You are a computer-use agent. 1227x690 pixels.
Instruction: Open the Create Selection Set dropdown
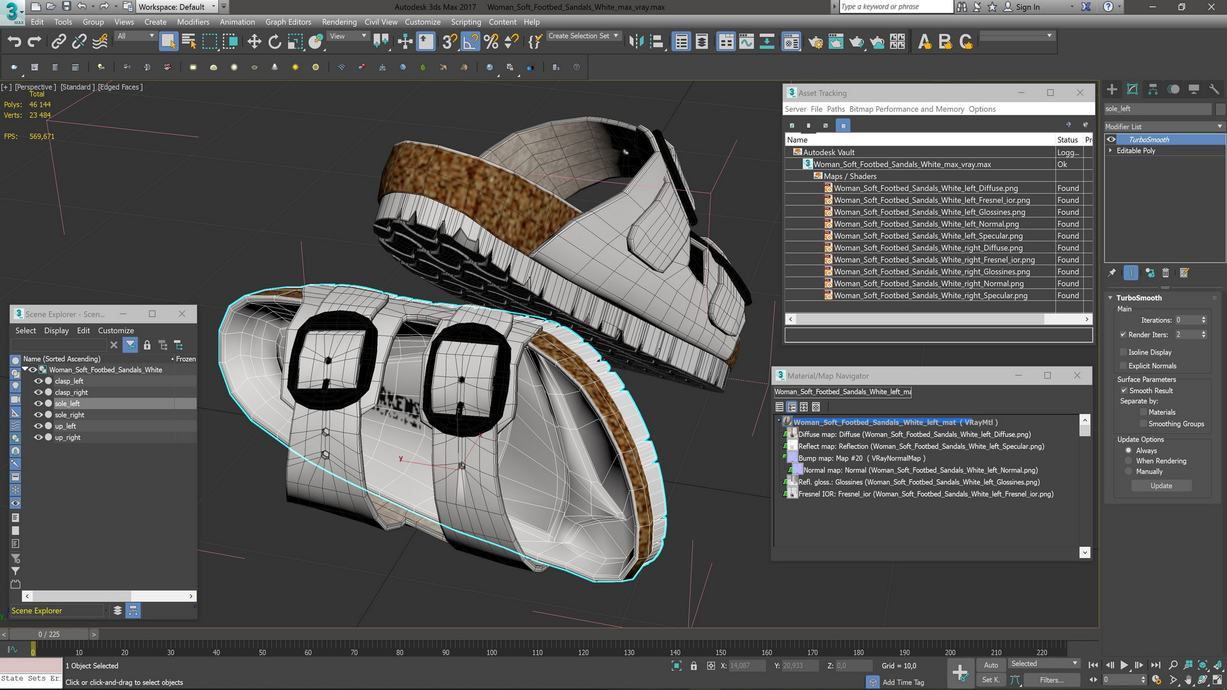click(x=583, y=36)
